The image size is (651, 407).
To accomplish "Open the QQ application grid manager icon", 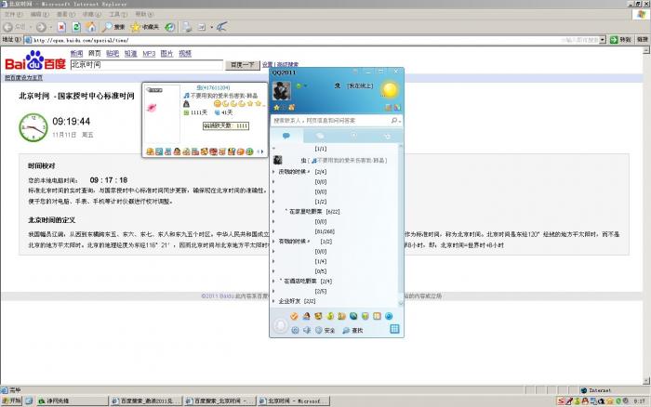I will pyautogui.click(x=395, y=329).
